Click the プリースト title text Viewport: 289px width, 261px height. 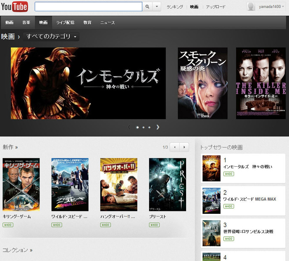click(158, 216)
